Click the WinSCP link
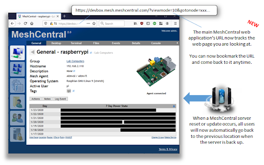 tap(69, 137)
